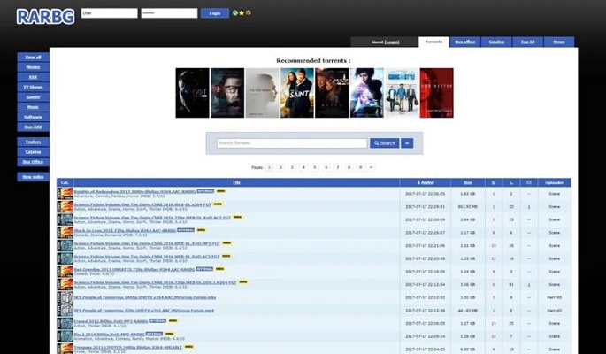Go to page 5 of results

(x=315, y=167)
